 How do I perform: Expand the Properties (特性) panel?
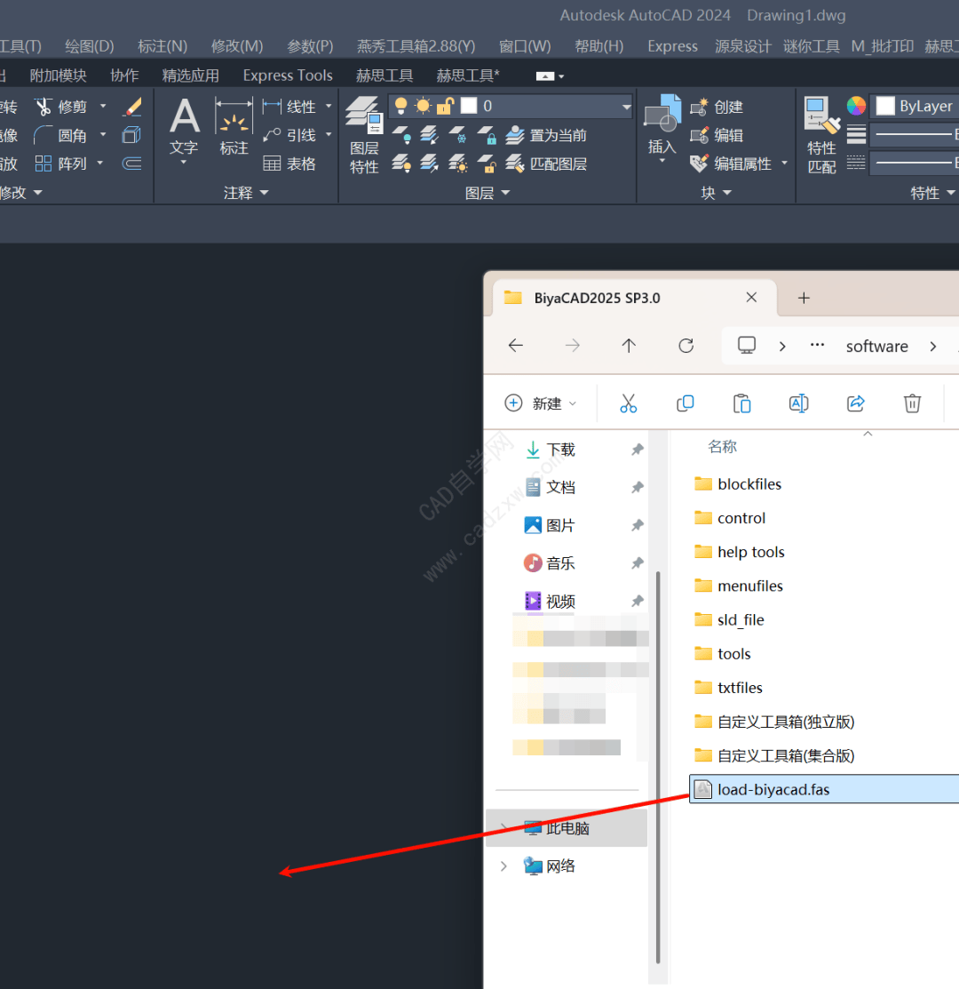coord(932,192)
